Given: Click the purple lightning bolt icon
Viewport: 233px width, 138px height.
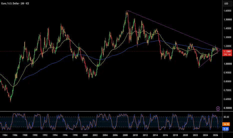Looking at the screenshot, I should point(218,108).
